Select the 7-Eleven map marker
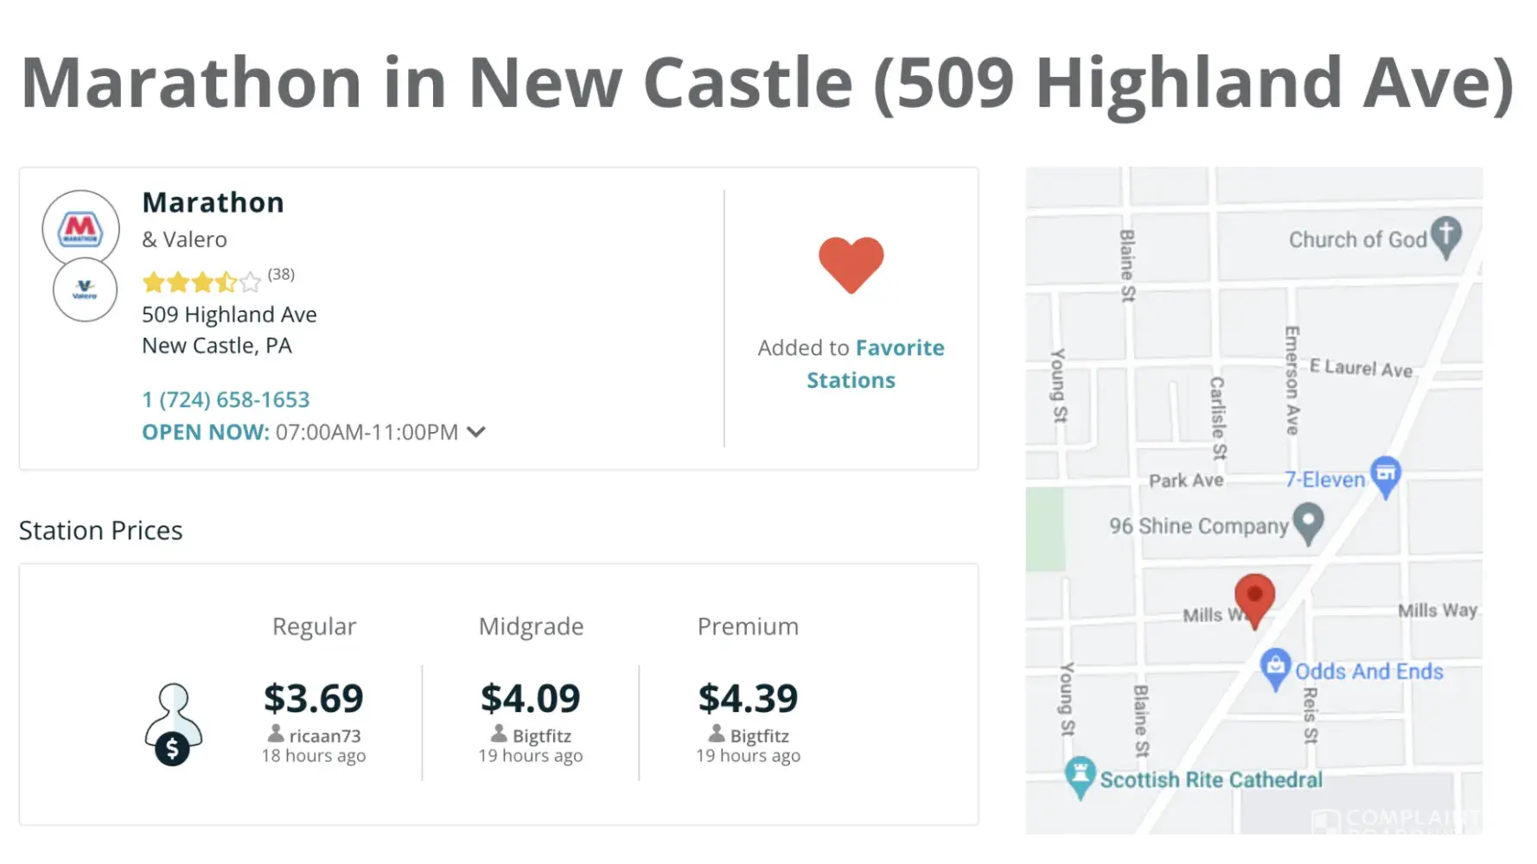 1386,476
